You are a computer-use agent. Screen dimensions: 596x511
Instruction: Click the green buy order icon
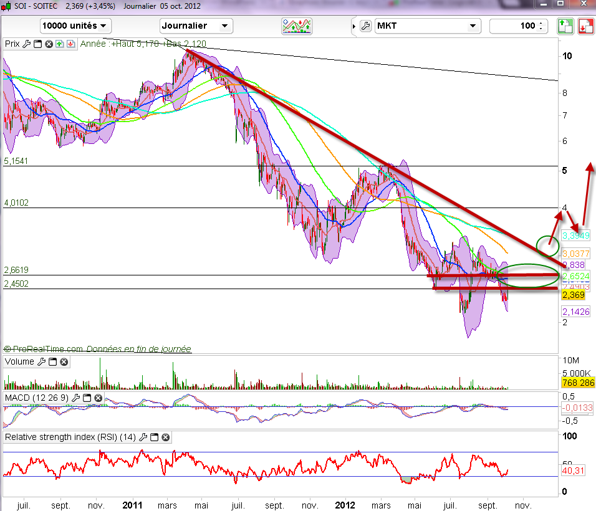[565, 26]
